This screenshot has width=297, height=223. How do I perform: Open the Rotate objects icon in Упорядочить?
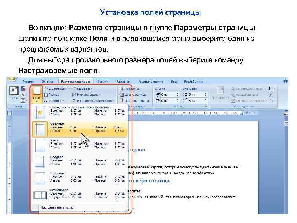click(272, 100)
